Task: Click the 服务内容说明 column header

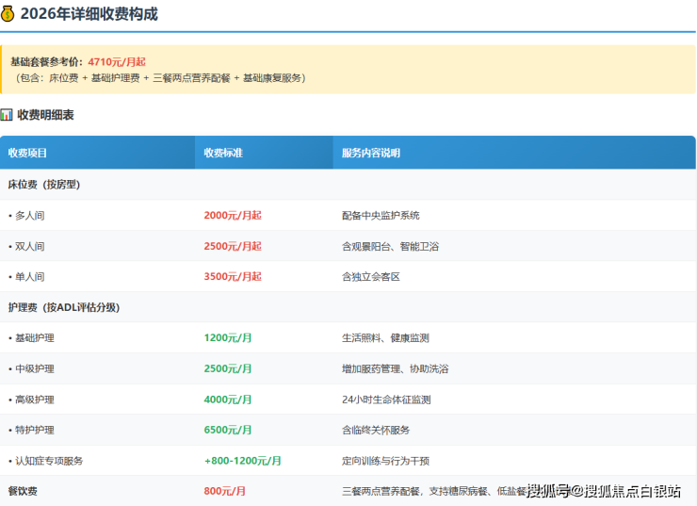Action: (x=371, y=153)
